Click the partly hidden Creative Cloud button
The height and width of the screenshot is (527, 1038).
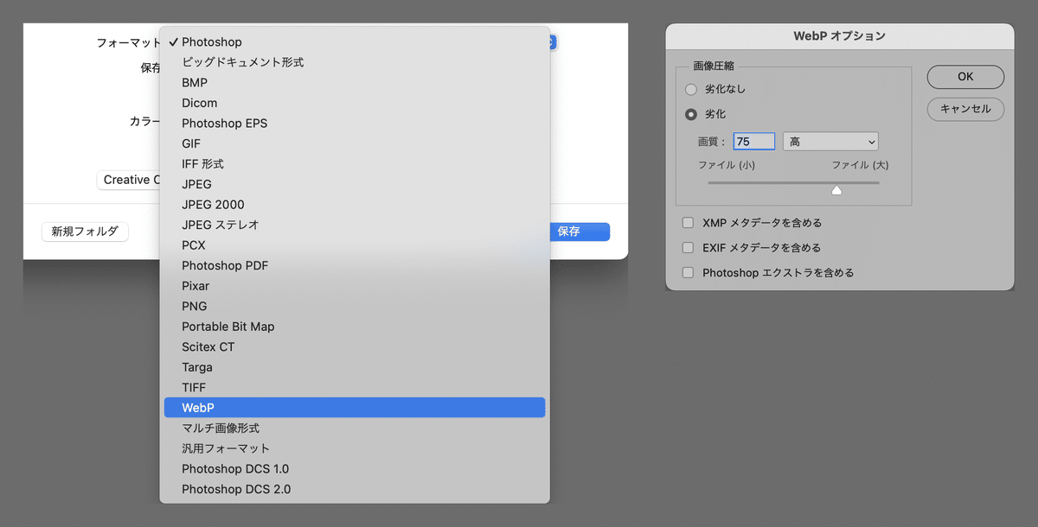(x=129, y=180)
